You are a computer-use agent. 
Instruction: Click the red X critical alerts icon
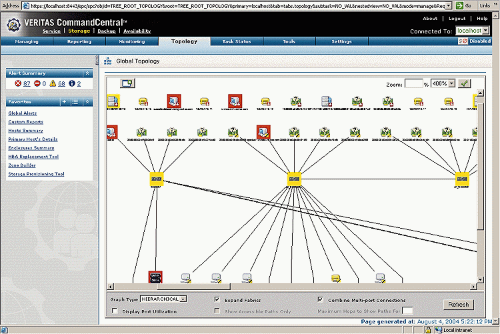pyautogui.click(x=18, y=83)
